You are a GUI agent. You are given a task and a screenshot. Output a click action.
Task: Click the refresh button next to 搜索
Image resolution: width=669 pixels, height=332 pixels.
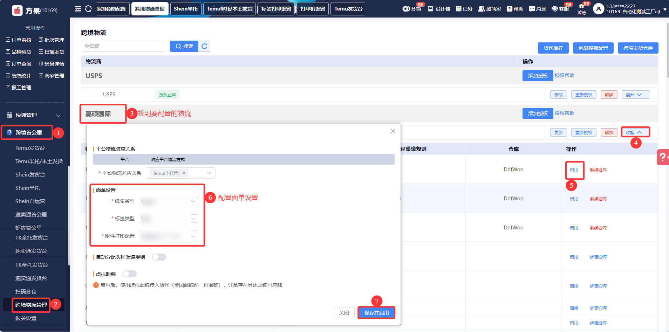coord(204,46)
